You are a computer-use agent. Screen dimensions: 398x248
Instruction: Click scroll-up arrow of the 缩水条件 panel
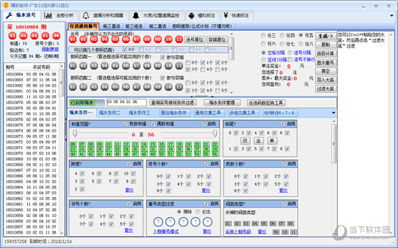(334, 122)
